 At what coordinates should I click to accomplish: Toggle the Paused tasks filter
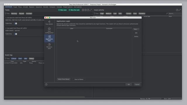[x=21, y=14]
